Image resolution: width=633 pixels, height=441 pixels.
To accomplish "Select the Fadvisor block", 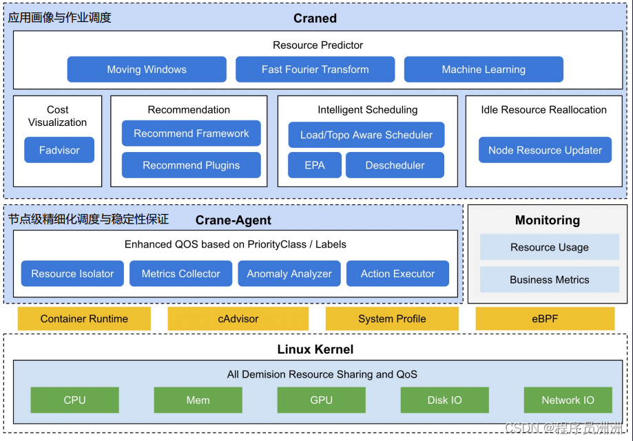I will (59, 150).
